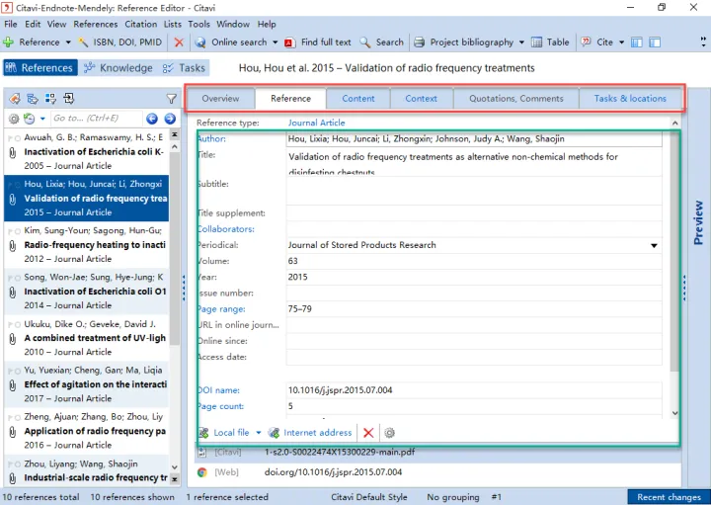
Task: Toggle the right panel layout icon
Action: coord(655,42)
